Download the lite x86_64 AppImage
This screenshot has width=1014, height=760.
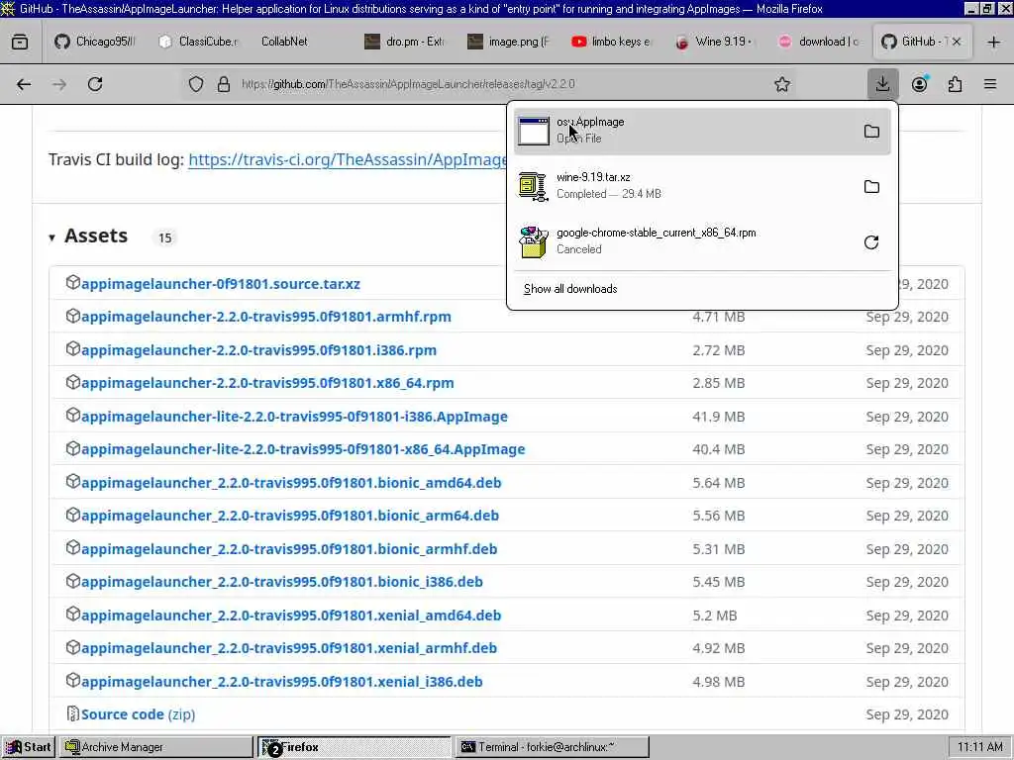[303, 449]
